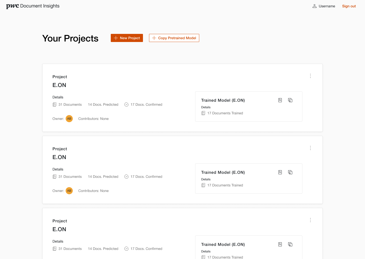
Task: Click the Copy Pretrained Model button
Action: pos(174,38)
